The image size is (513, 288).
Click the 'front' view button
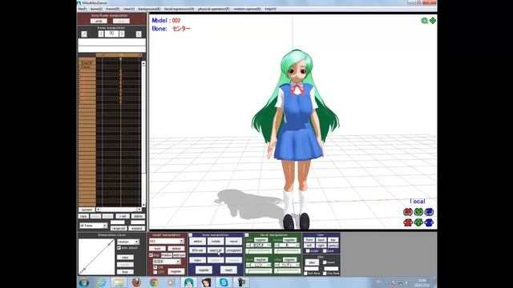point(309,240)
